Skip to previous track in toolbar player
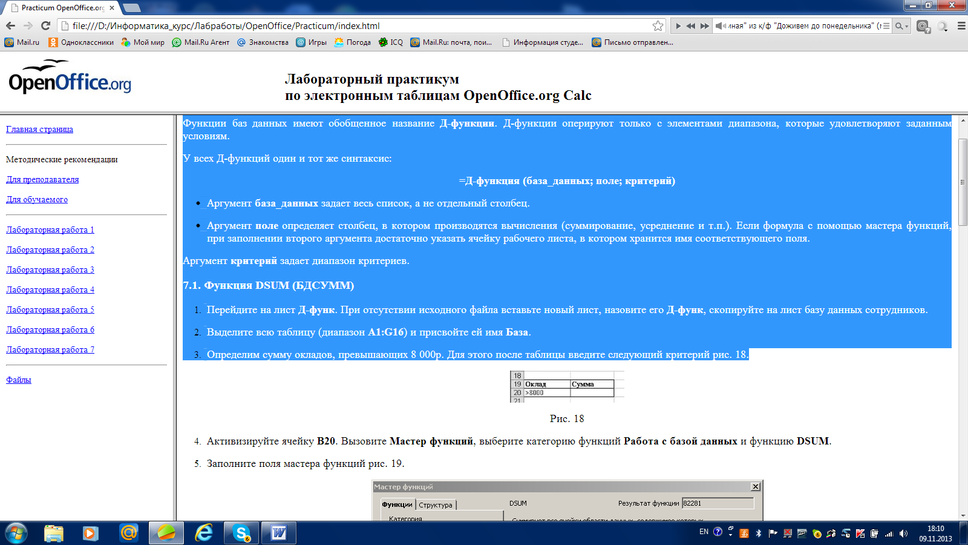 tap(691, 26)
